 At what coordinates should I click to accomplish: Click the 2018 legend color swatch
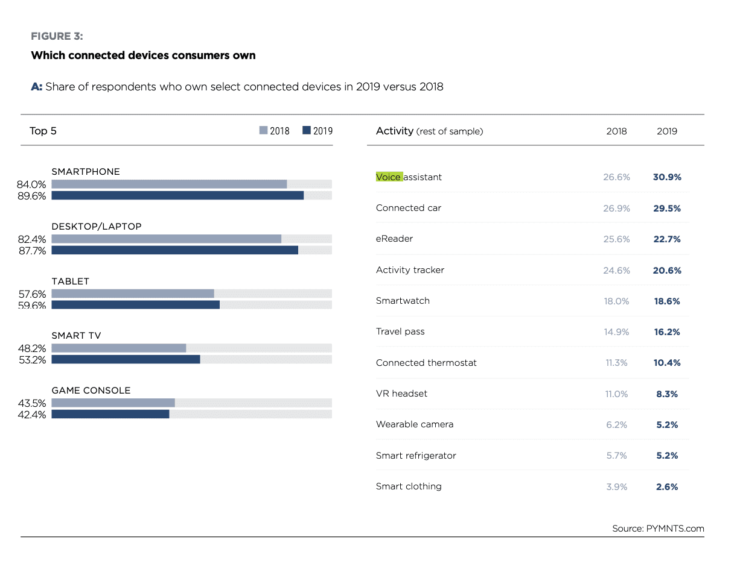pyautogui.click(x=263, y=130)
